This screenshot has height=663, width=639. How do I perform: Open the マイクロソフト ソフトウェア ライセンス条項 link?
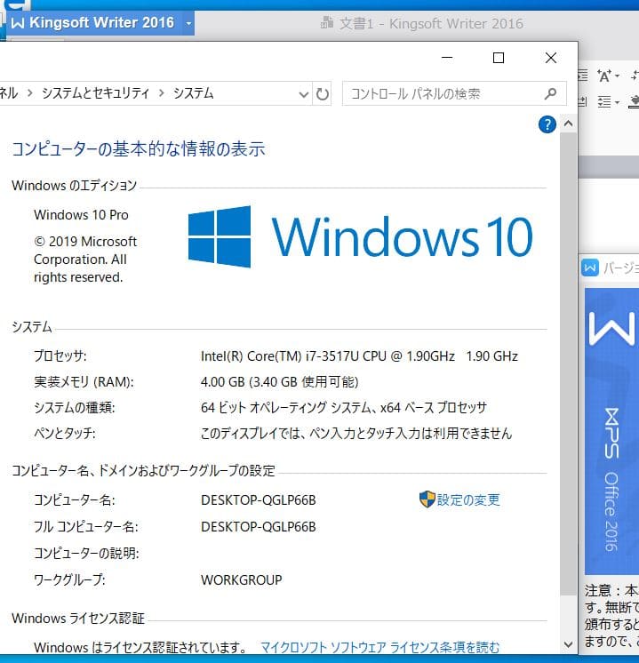(379, 647)
